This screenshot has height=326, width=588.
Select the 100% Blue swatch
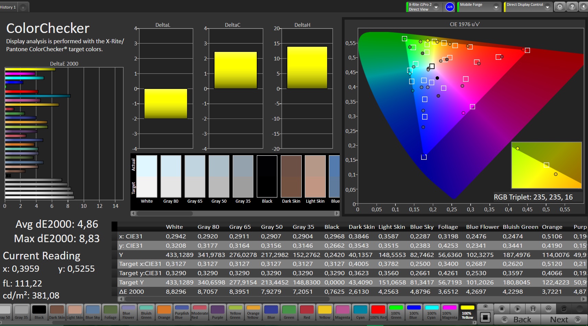pos(414,312)
